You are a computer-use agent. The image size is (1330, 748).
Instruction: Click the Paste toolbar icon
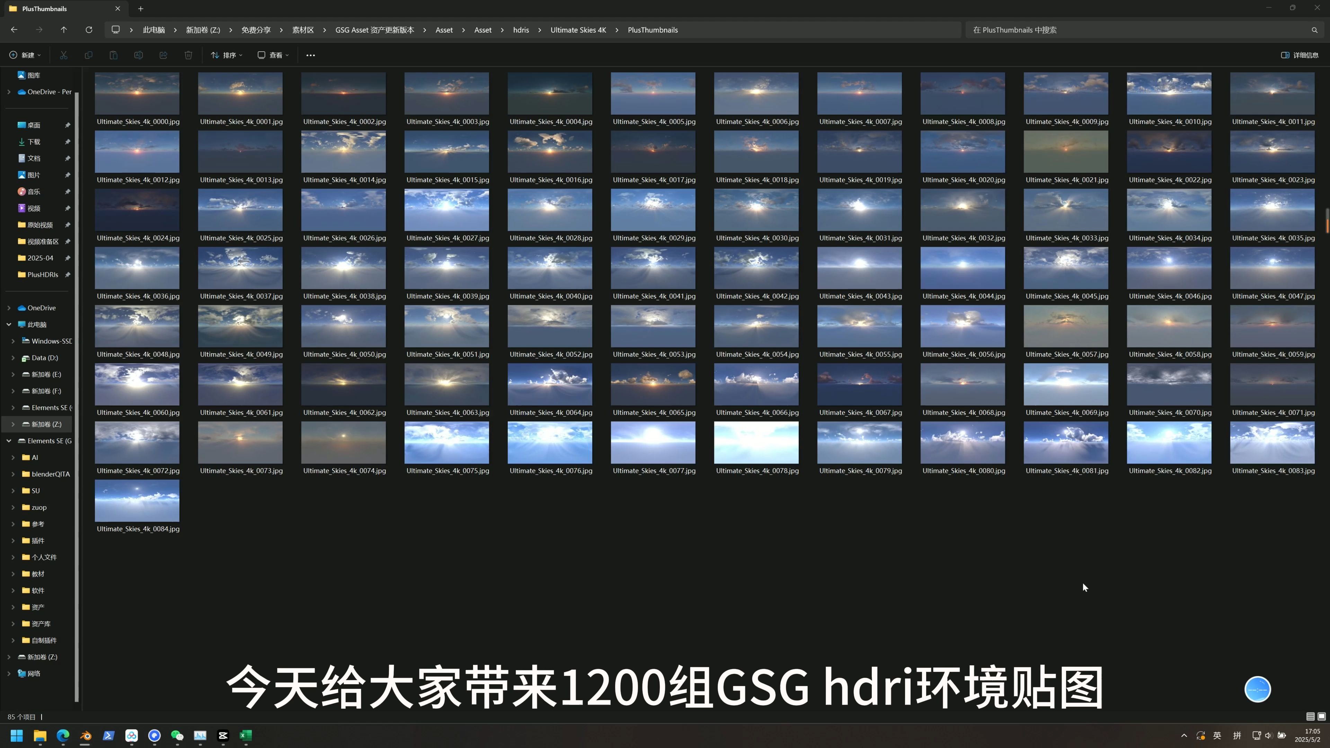coord(114,55)
